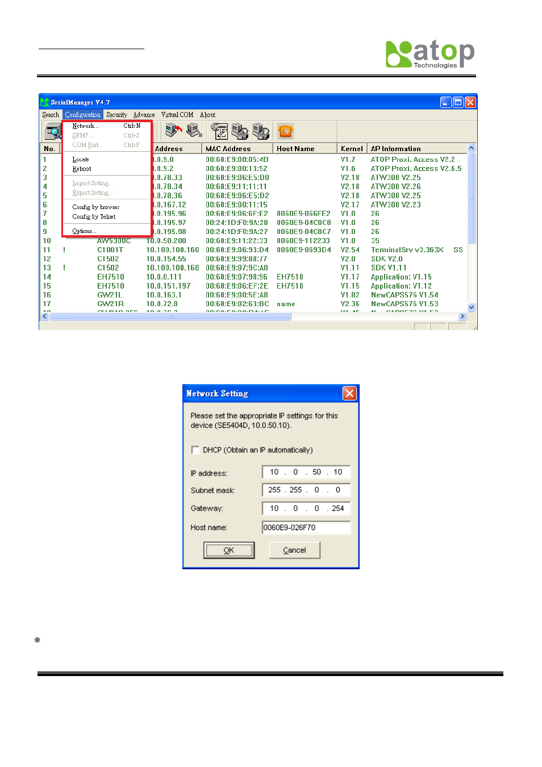Sort by the Host Name column header
Screen dimensions: 542x767
(x=305, y=149)
